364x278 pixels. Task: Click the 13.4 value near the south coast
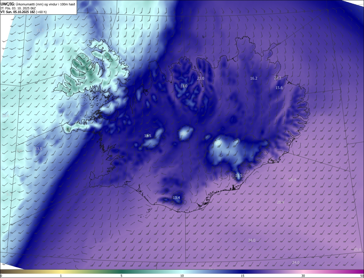[x=176, y=198]
